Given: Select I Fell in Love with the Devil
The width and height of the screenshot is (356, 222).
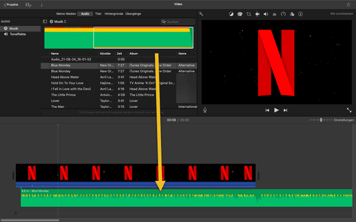Looking at the screenshot, I should point(119,89).
